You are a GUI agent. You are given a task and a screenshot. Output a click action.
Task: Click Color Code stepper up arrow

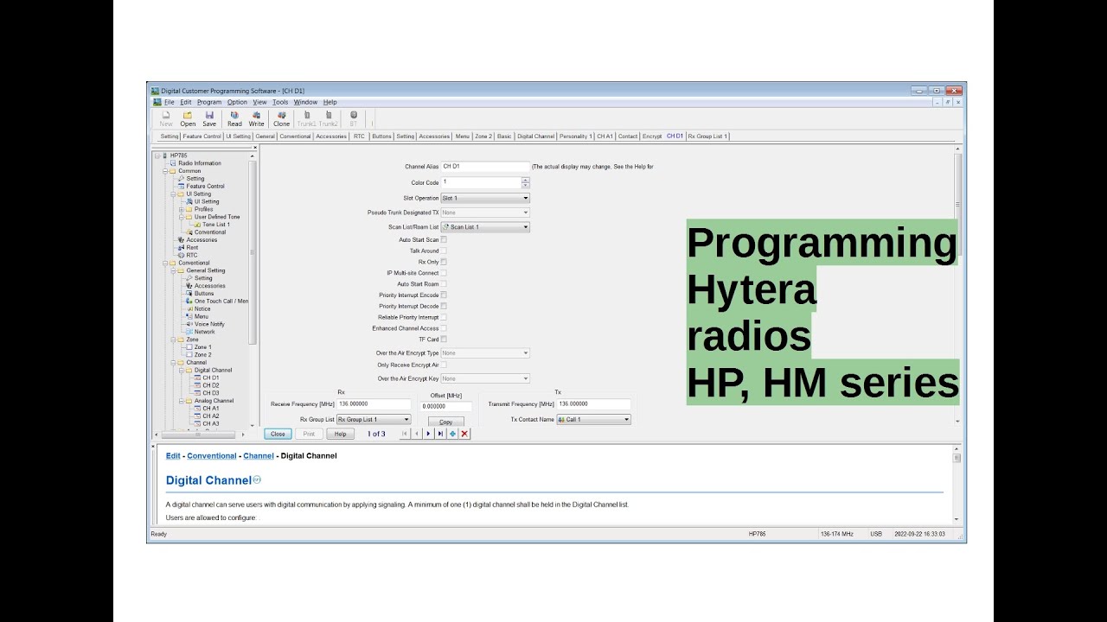coord(526,180)
